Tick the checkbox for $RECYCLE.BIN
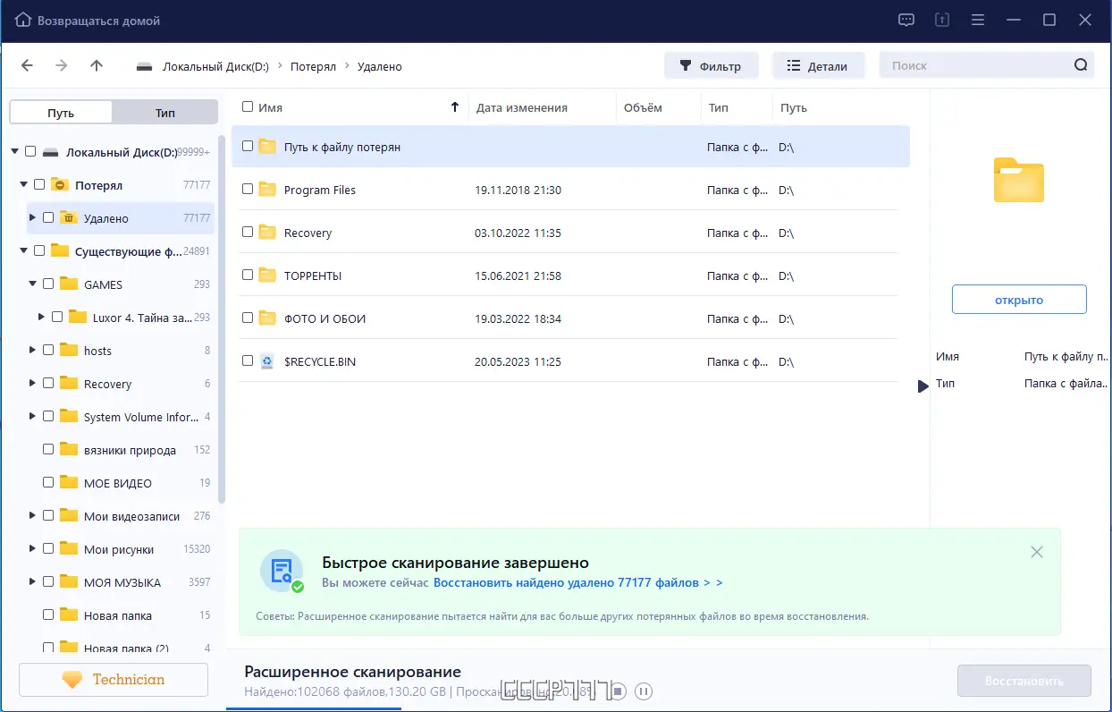Viewport: 1112px width, 712px height. (248, 361)
